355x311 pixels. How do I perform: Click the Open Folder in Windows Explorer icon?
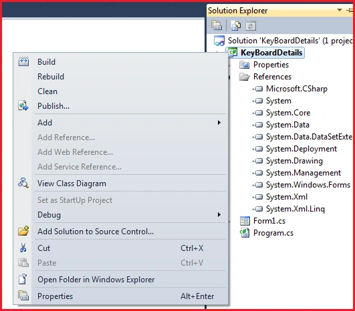(x=23, y=279)
